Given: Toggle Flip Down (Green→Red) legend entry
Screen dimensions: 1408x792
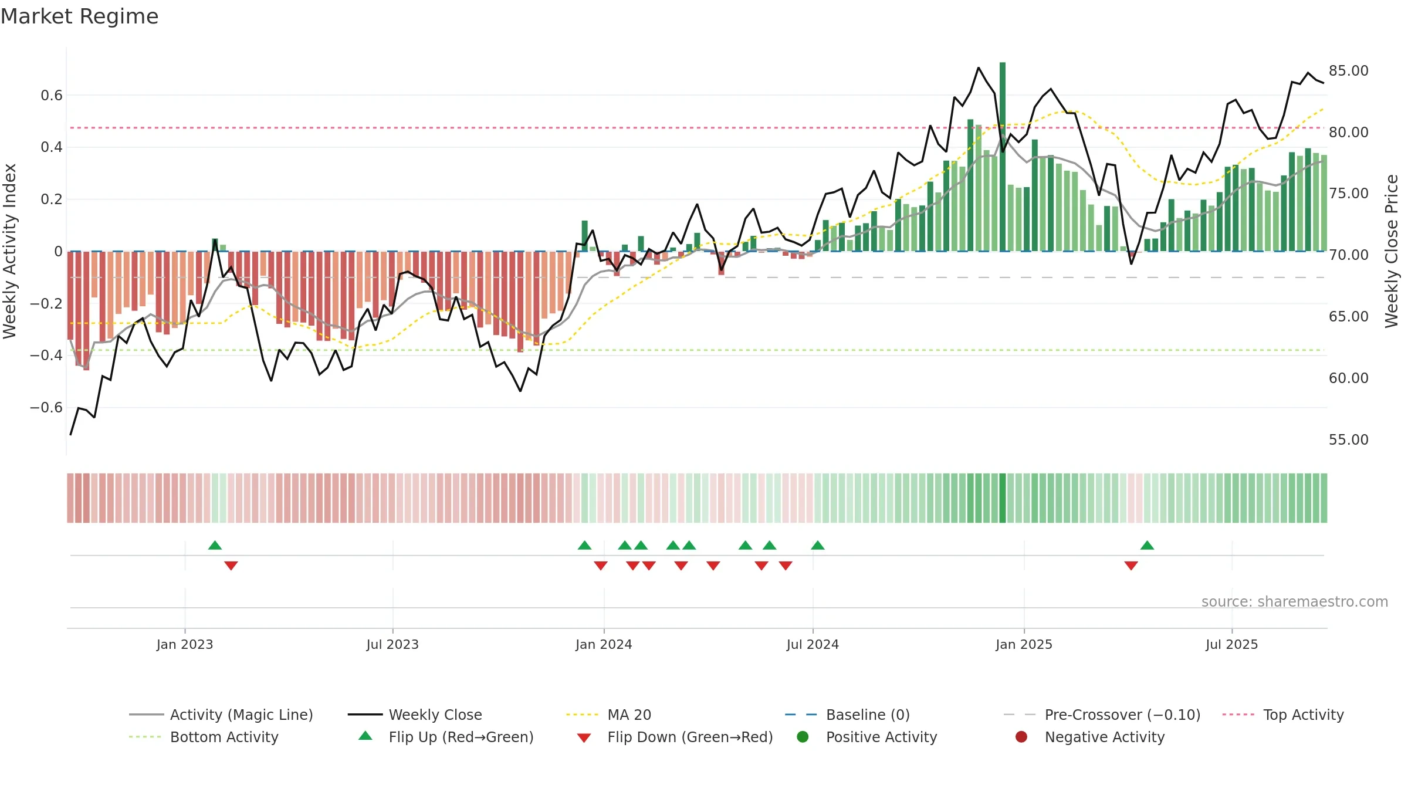Looking at the screenshot, I should [x=675, y=737].
